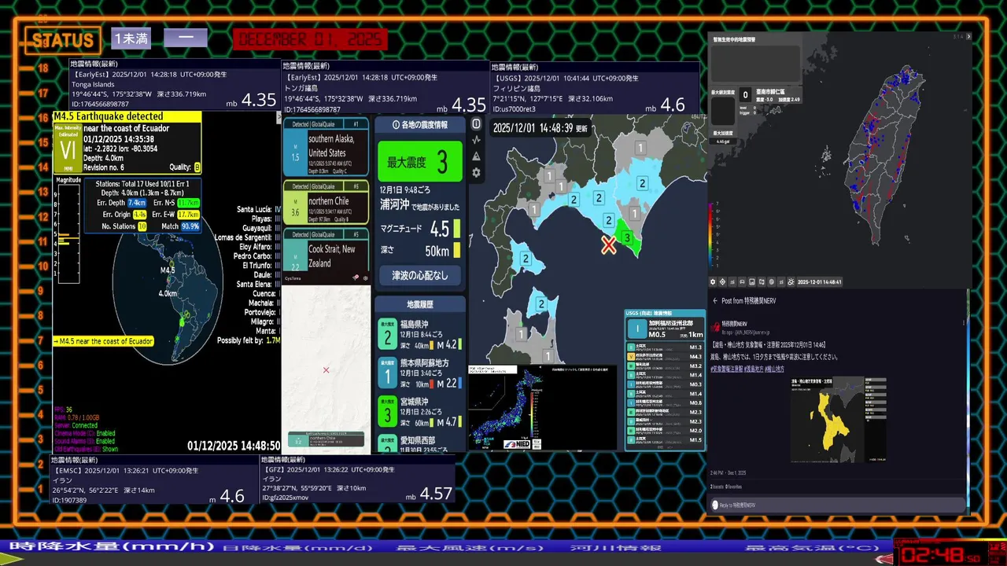Open the gear settings icon in the Japan quake sidebar
The image size is (1007, 566).
tap(476, 172)
